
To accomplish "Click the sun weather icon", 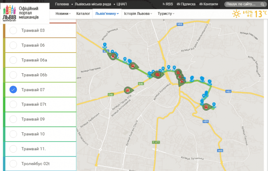I will (x=236, y=14).
